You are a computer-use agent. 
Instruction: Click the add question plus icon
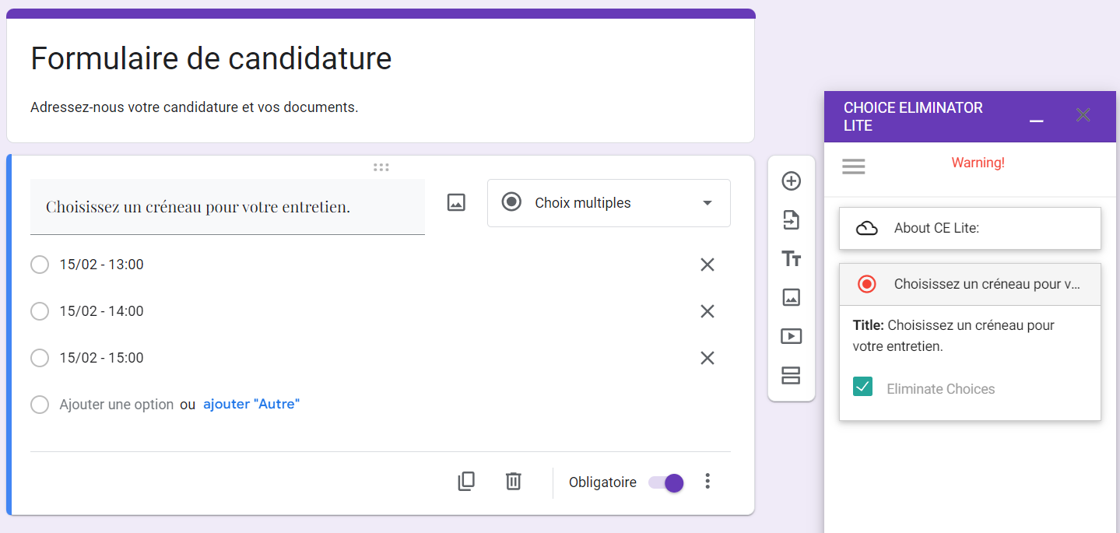pos(791,181)
